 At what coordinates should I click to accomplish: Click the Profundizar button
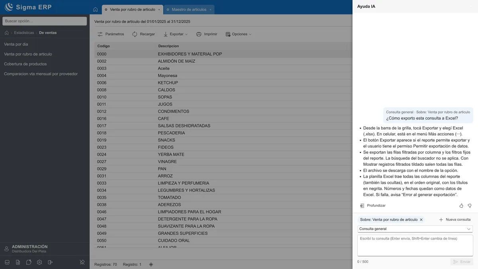[x=373, y=206]
